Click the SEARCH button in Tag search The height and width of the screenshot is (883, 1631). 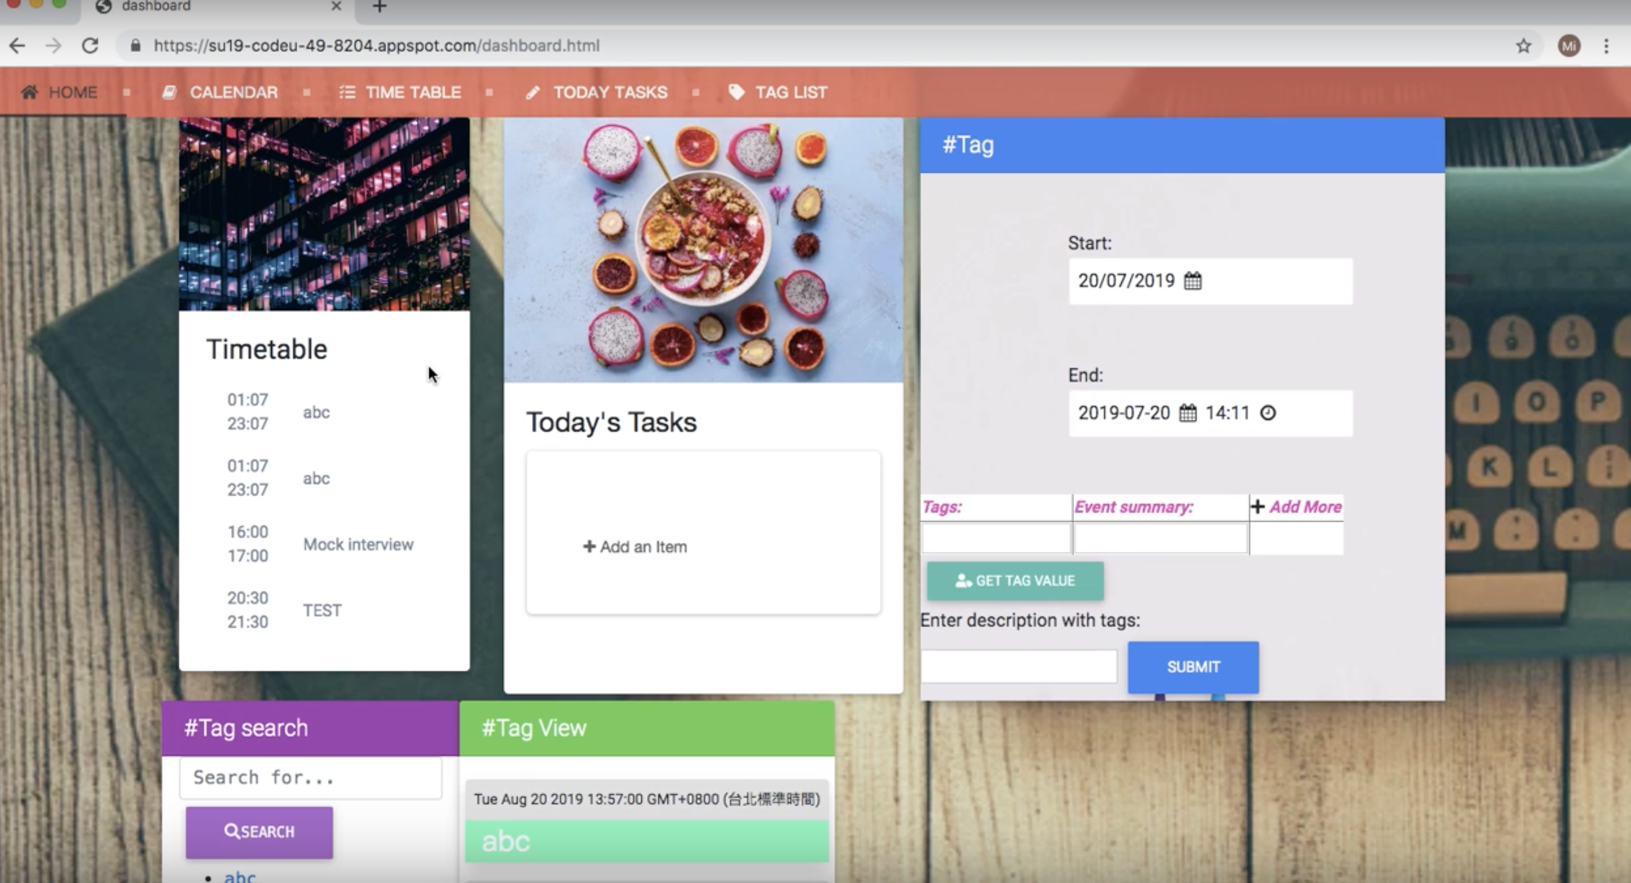pos(259,831)
